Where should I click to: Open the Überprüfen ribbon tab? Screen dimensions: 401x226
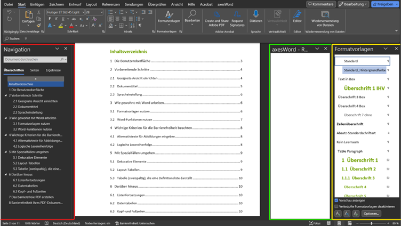pos(157,4)
